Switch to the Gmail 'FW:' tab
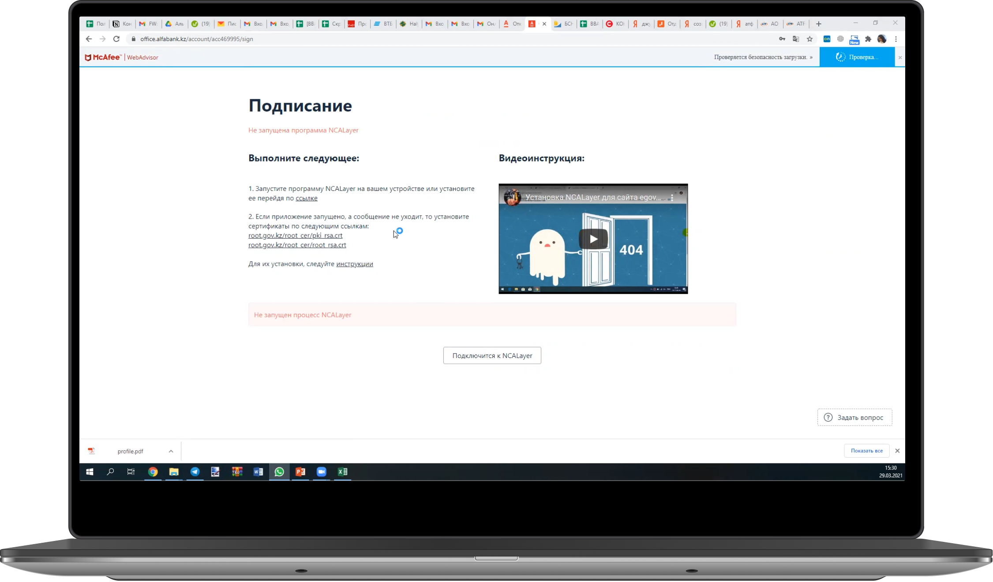Screen dimensions: 993x582 pos(148,24)
